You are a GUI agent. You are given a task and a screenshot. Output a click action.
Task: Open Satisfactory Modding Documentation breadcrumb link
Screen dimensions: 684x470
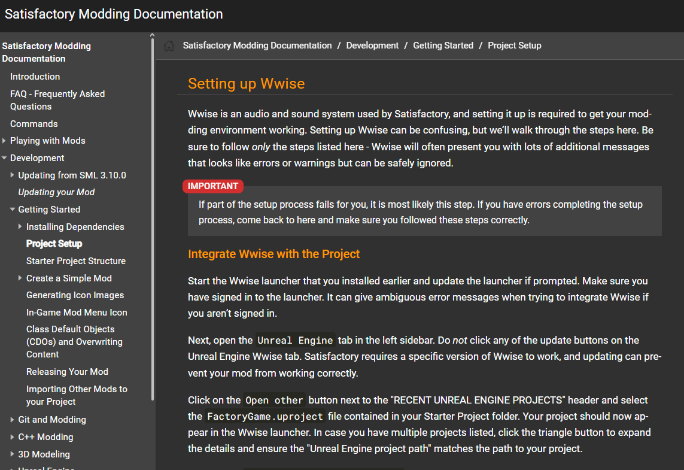click(257, 46)
